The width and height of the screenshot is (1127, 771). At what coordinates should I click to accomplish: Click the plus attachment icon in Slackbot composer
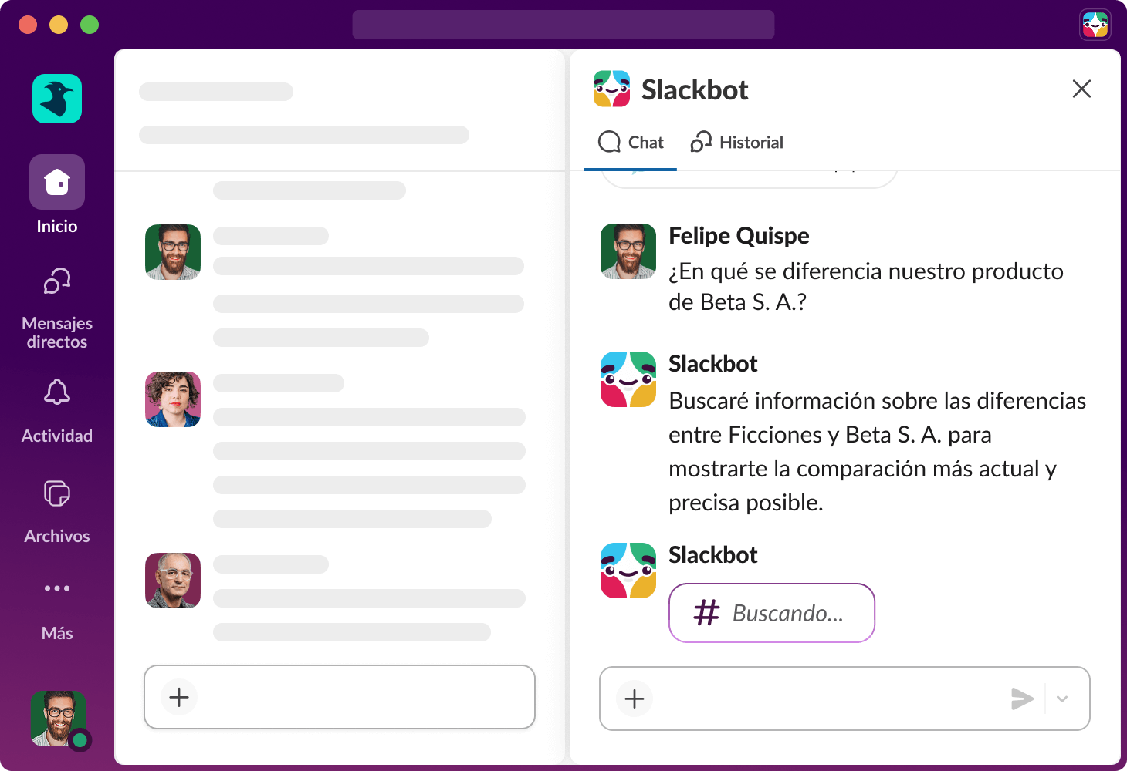633,699
